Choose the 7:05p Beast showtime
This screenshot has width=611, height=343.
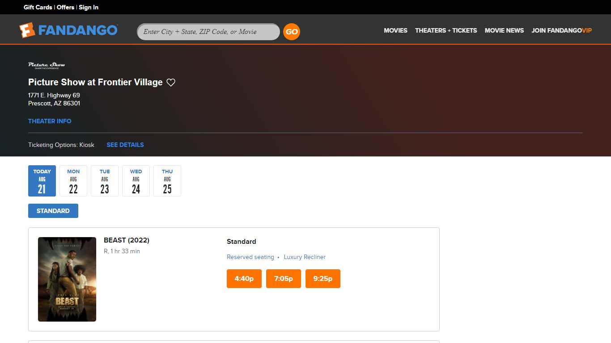[x=284, y=279]
